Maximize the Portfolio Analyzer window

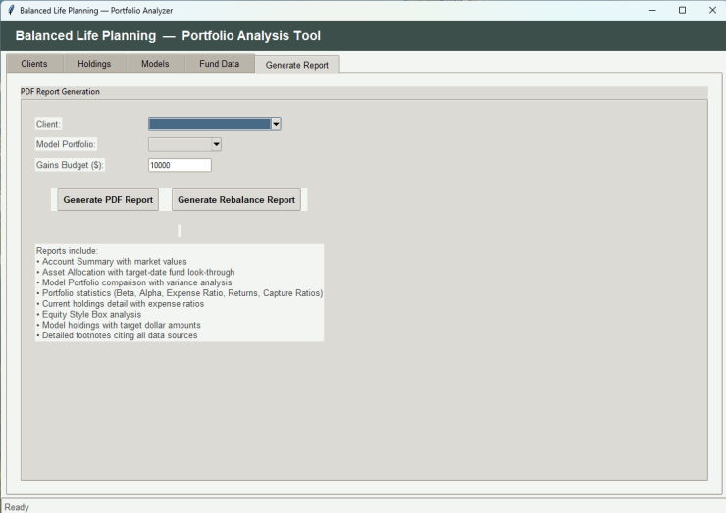[682, 10]
